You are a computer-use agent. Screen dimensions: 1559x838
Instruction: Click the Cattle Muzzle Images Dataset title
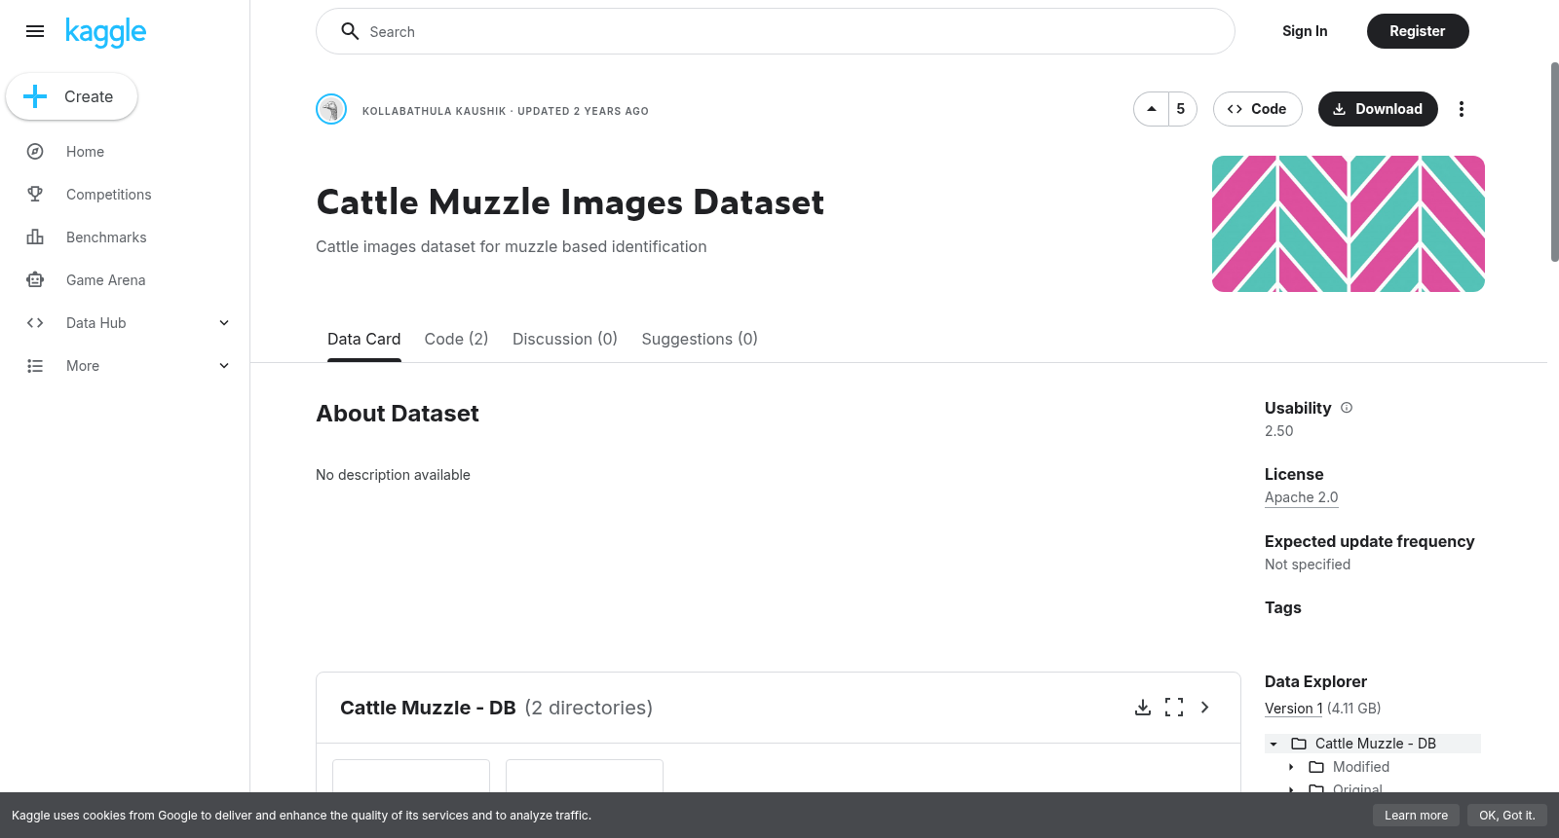click(x=570, y=201)
